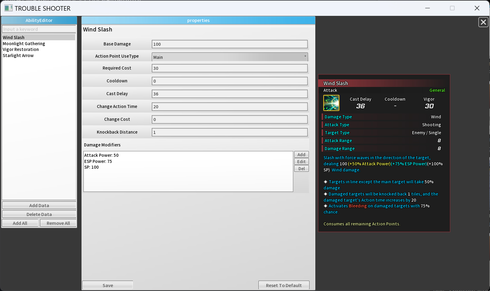Open the Action Point UseType dropdown

point(229,57)
